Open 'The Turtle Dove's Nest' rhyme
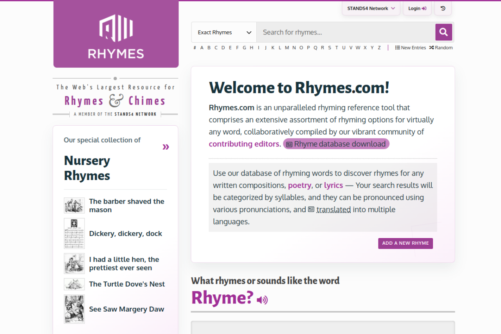 127,284
